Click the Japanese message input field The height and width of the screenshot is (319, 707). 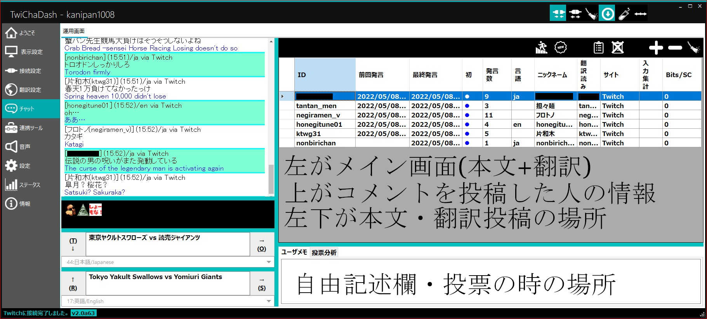[168, 244]
